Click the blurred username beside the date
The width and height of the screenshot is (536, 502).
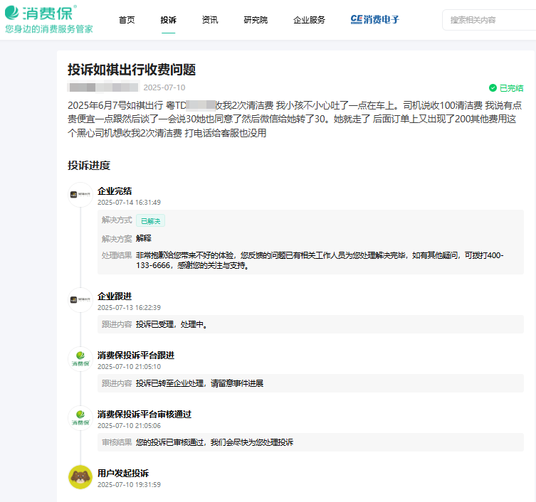104,87
